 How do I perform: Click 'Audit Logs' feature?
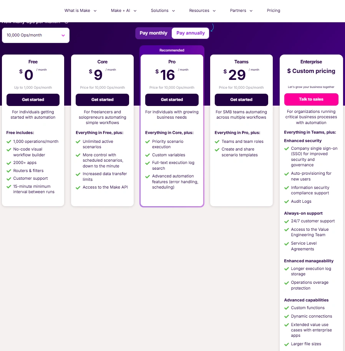[301, 202]
